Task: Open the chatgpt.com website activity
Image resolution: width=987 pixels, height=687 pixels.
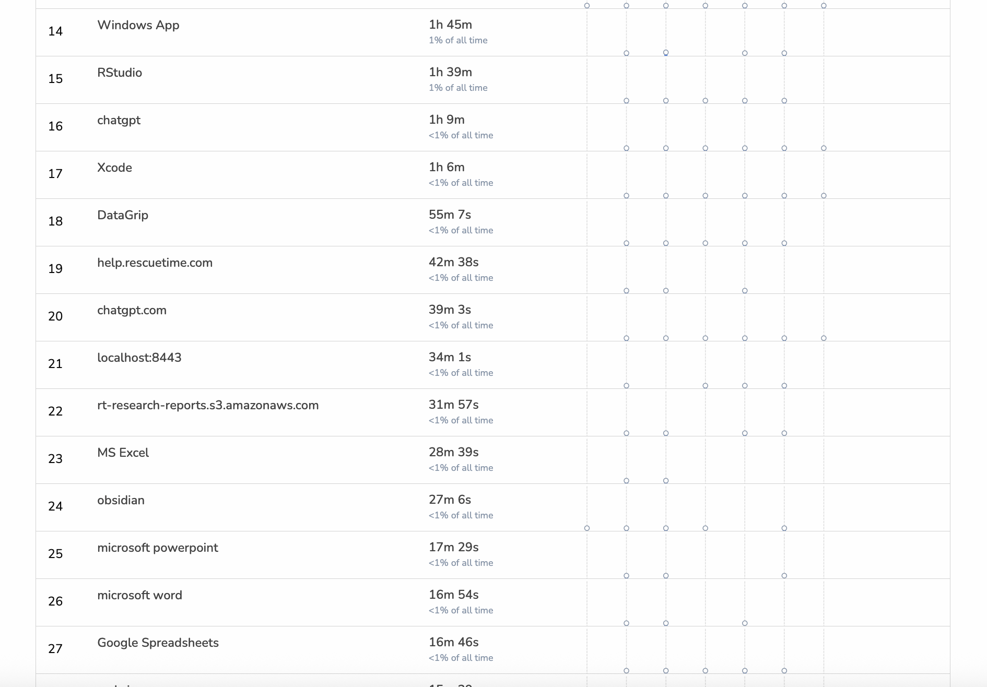Action: tap(132, 310)
